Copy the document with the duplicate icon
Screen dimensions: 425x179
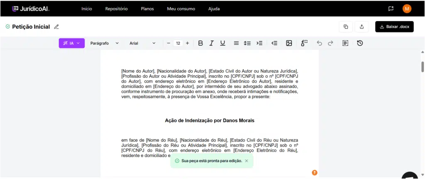(346, 27)
